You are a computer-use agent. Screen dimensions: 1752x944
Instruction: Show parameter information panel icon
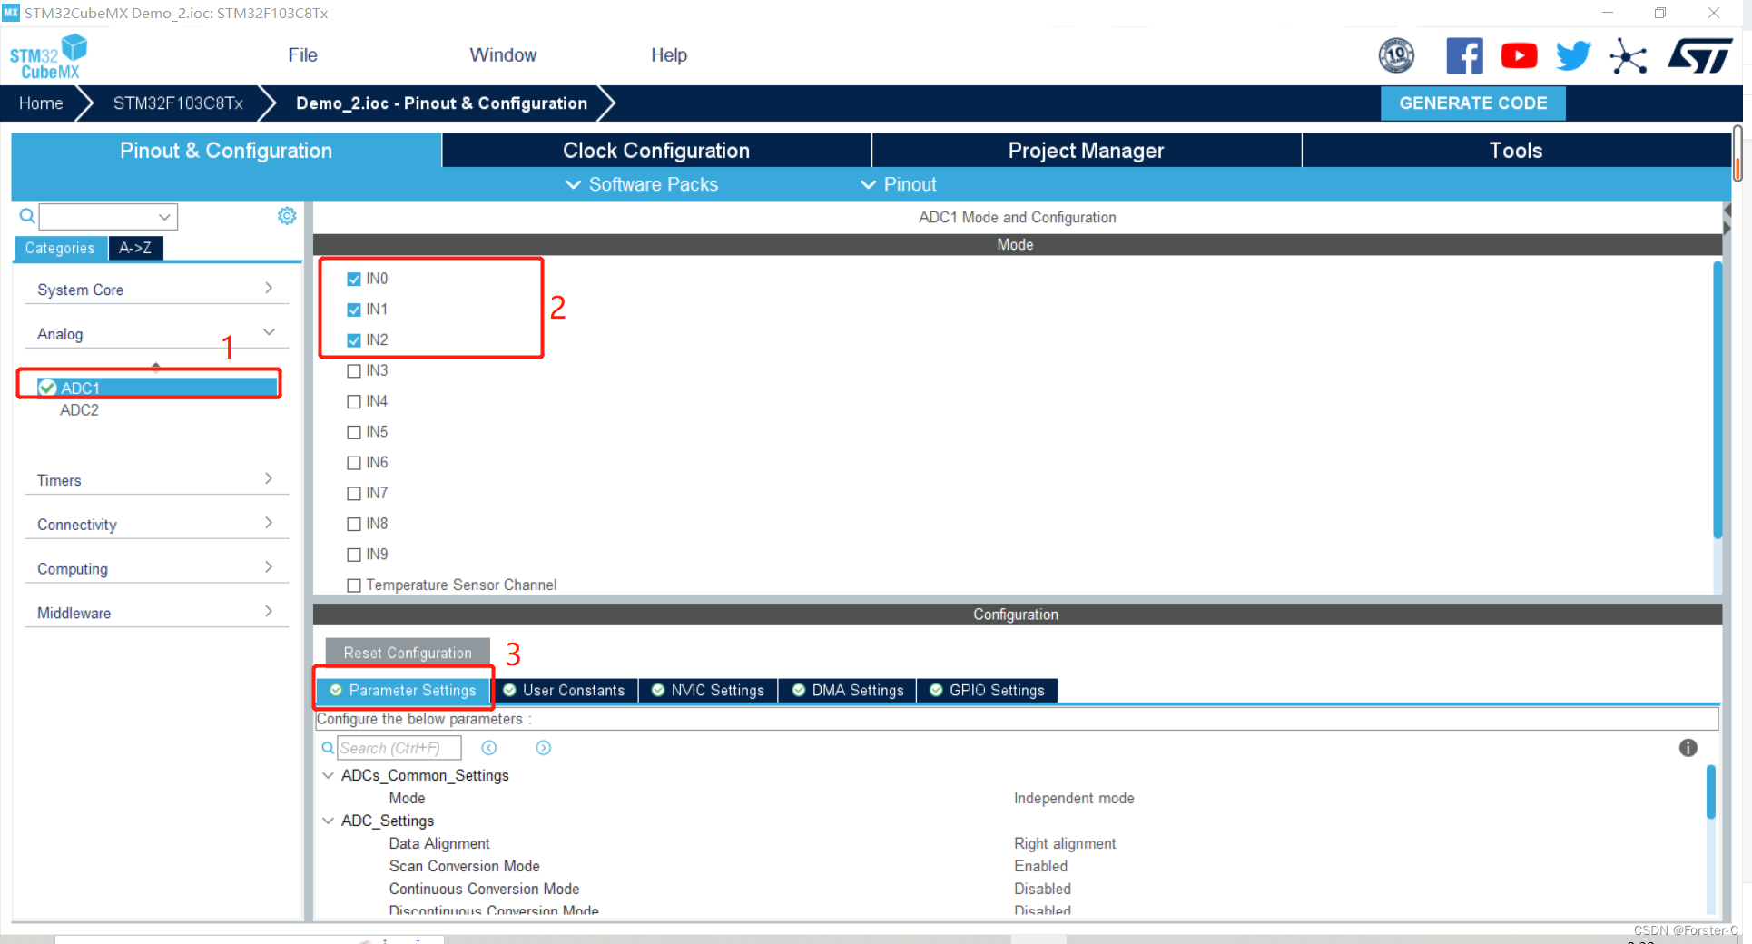(1688, 748)
